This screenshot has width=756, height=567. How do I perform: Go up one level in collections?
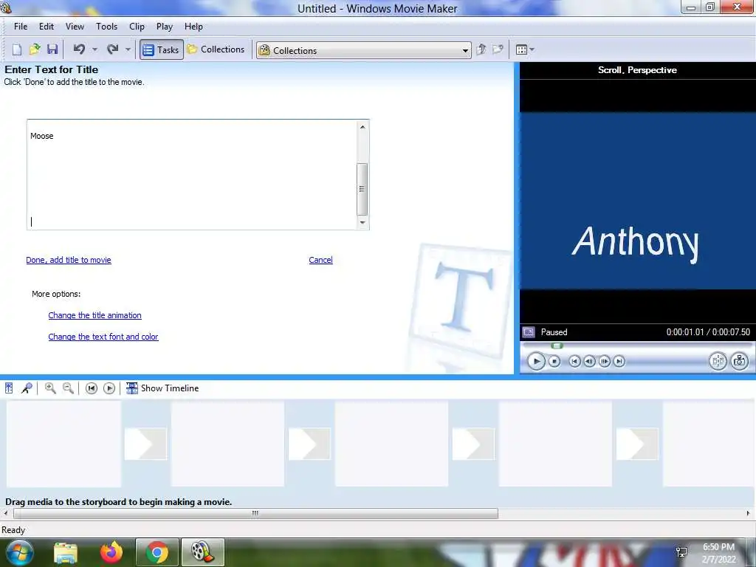[x=481, y=49]
